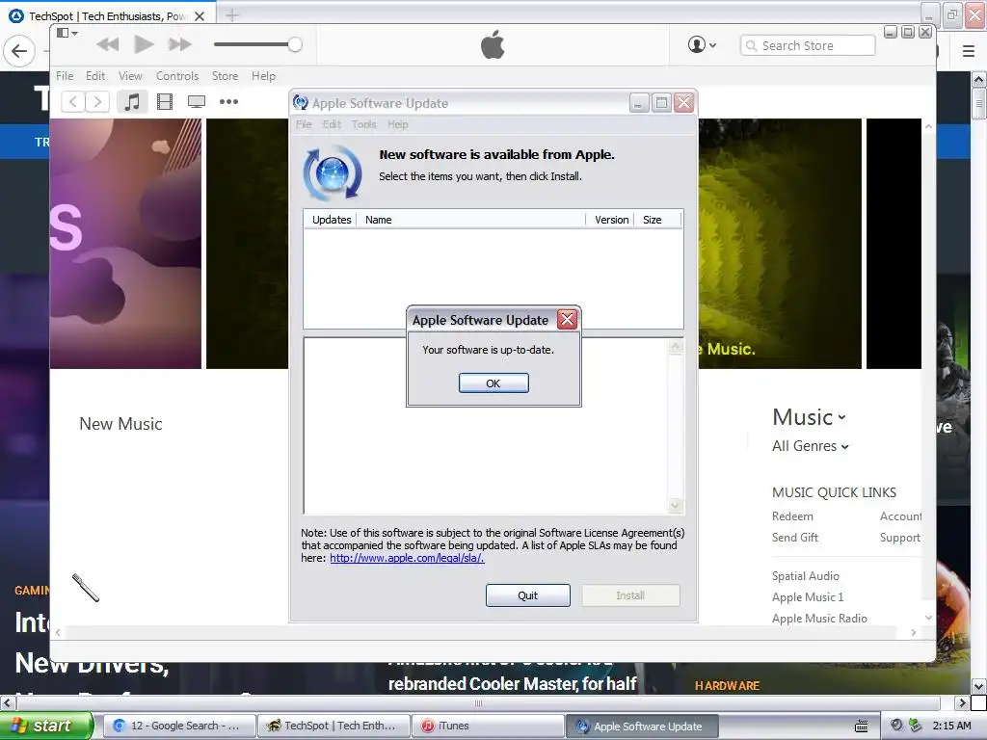Click the Support quick link
The height and width of the screenshot is (740, 987).
coord(900,538)
